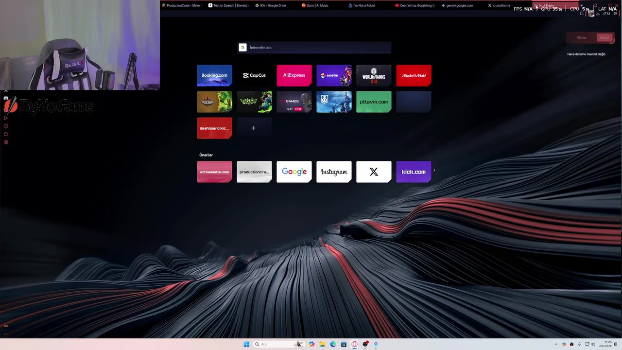
Task: Switch to the gemini.google.com tab
Action: (x=462, y=5)
